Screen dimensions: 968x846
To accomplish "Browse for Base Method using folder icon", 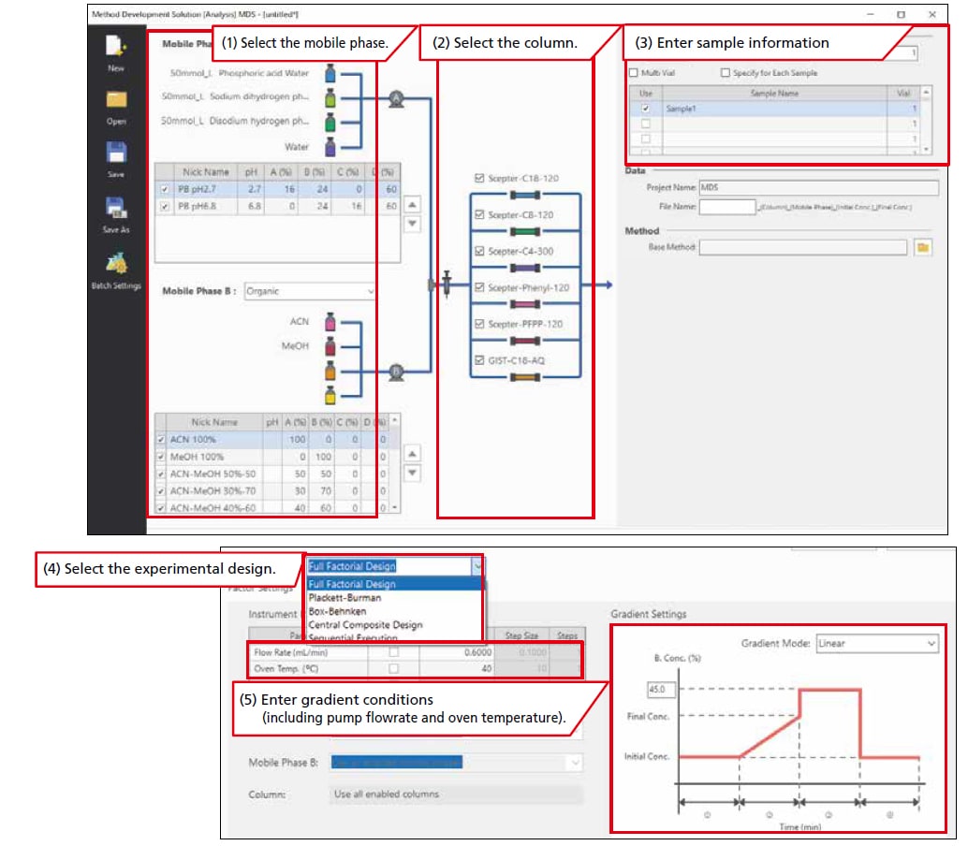I will [x=923, y=247].
